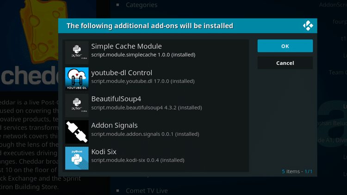Cancel the add-on installation dialog
347x195 pixels.
click(285, 63)
